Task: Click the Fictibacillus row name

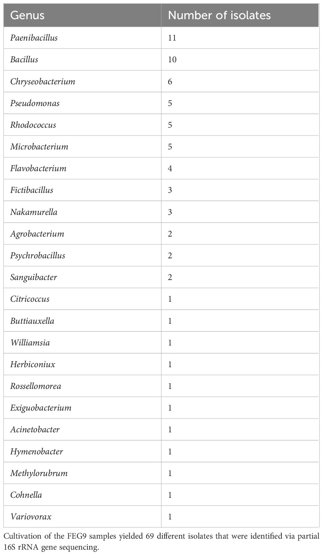Action: coord(32,190)
